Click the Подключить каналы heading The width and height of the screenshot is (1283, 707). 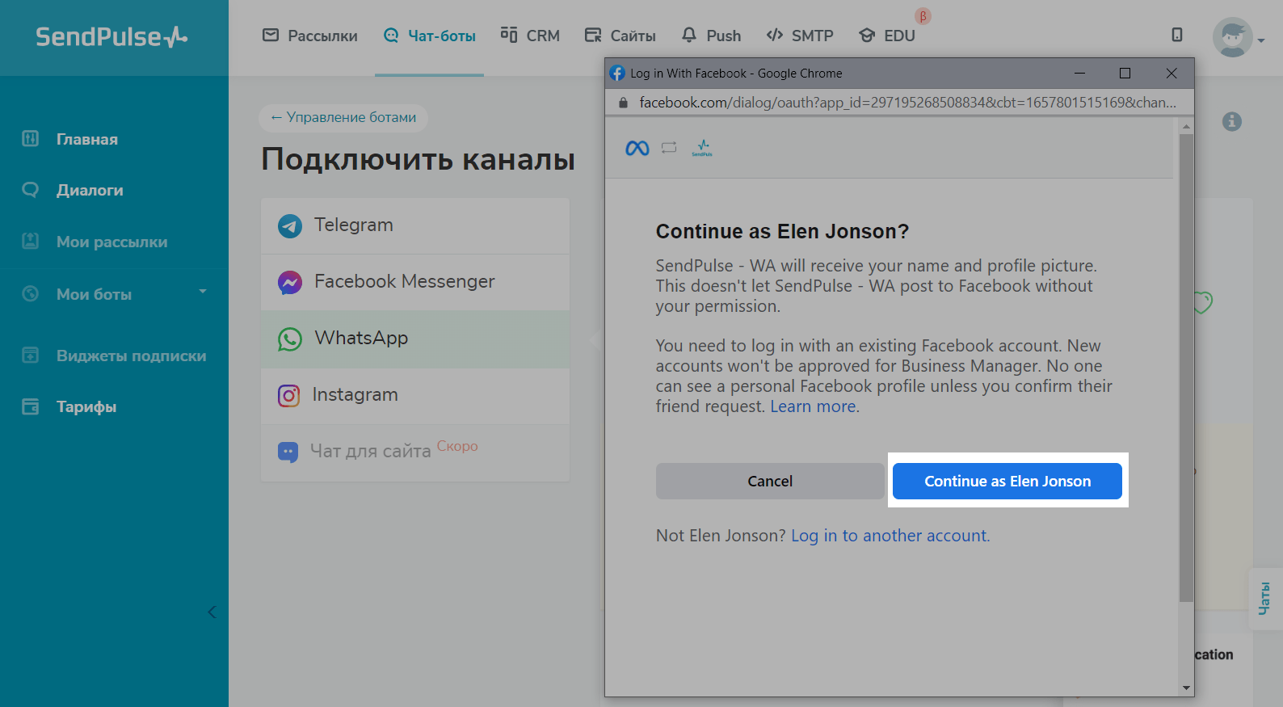pyautogui.click(x=419, y=159)
